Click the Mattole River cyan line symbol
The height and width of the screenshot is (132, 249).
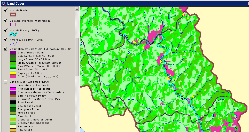[x=13, y=34]
